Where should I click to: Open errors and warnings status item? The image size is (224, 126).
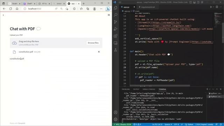click(x=137, y=125)
